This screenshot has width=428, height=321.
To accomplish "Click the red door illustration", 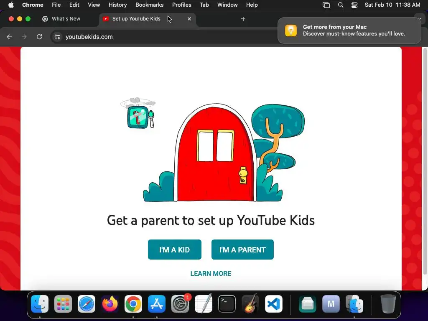I will pos(216,153).
